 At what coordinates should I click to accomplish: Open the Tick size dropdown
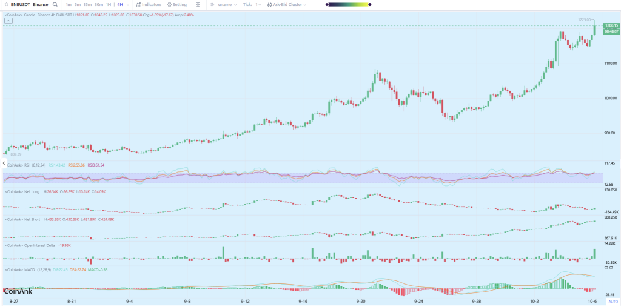coord(253,4)
